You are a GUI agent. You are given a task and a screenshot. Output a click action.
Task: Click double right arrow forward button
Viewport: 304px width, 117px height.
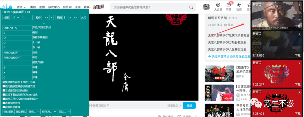point(75,18)
